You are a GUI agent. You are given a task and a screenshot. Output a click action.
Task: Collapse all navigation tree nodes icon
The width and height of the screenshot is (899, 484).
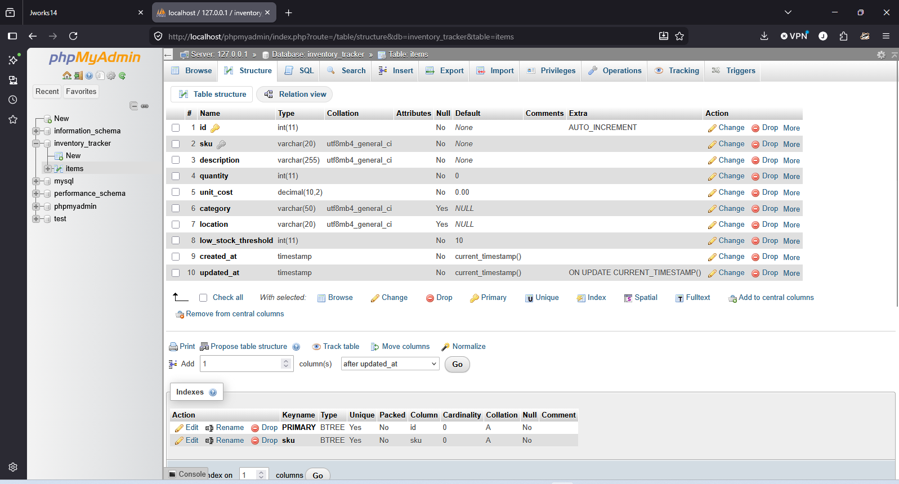click(133, 106)
